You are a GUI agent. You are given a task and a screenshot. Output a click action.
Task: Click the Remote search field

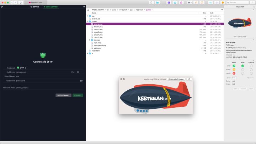(238, 2)
